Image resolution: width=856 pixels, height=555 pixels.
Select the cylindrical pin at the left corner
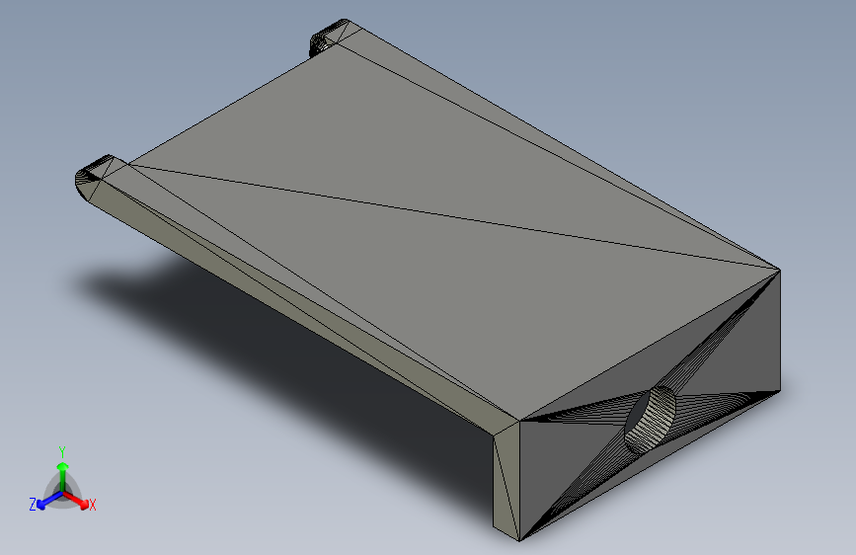[94, 176]
